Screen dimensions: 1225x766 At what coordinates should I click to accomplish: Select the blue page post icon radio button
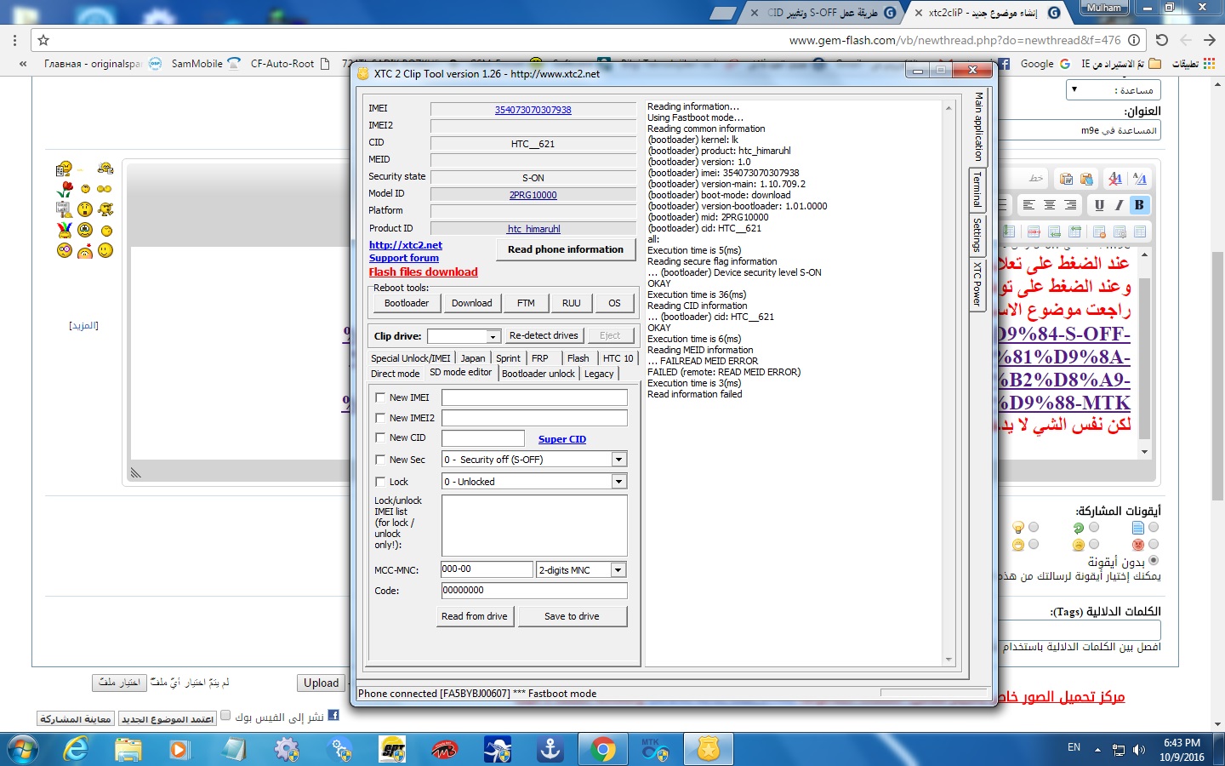1154,528
